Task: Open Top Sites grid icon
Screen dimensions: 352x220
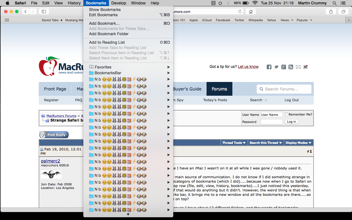Action: coord(7,20)
